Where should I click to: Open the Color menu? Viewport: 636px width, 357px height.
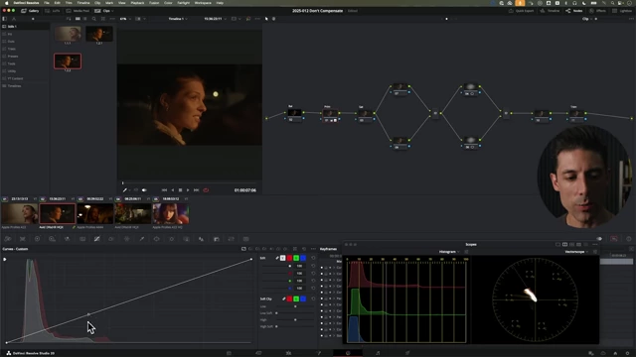(168, 3)
